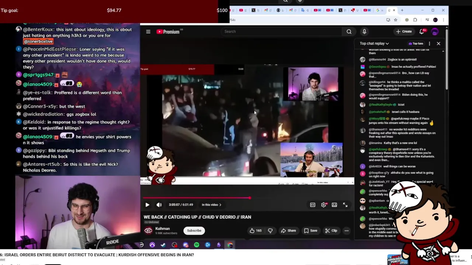Open the browser extensions puzzle icon

[415, 20]
